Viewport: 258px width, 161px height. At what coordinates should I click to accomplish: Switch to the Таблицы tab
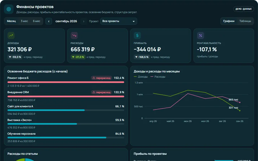coord(245,21)
